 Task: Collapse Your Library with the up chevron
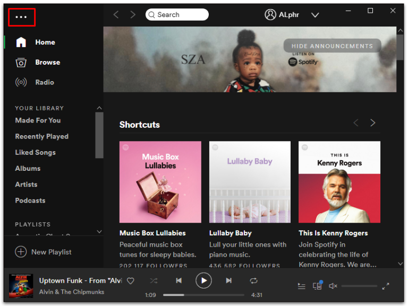pos(99,108)
